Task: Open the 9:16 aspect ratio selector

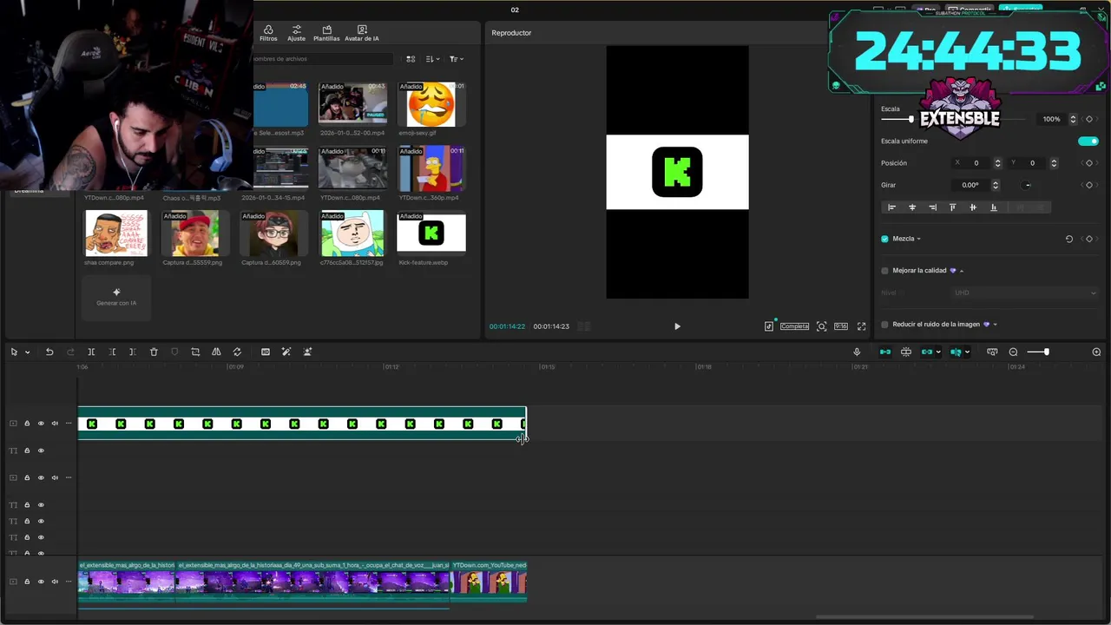Action: pos(841,326)
